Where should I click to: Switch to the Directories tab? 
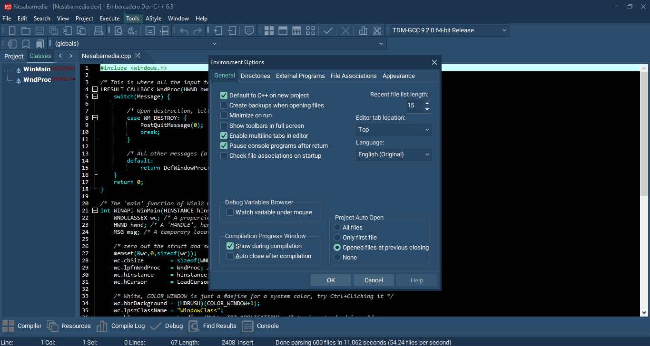point(255,76)
